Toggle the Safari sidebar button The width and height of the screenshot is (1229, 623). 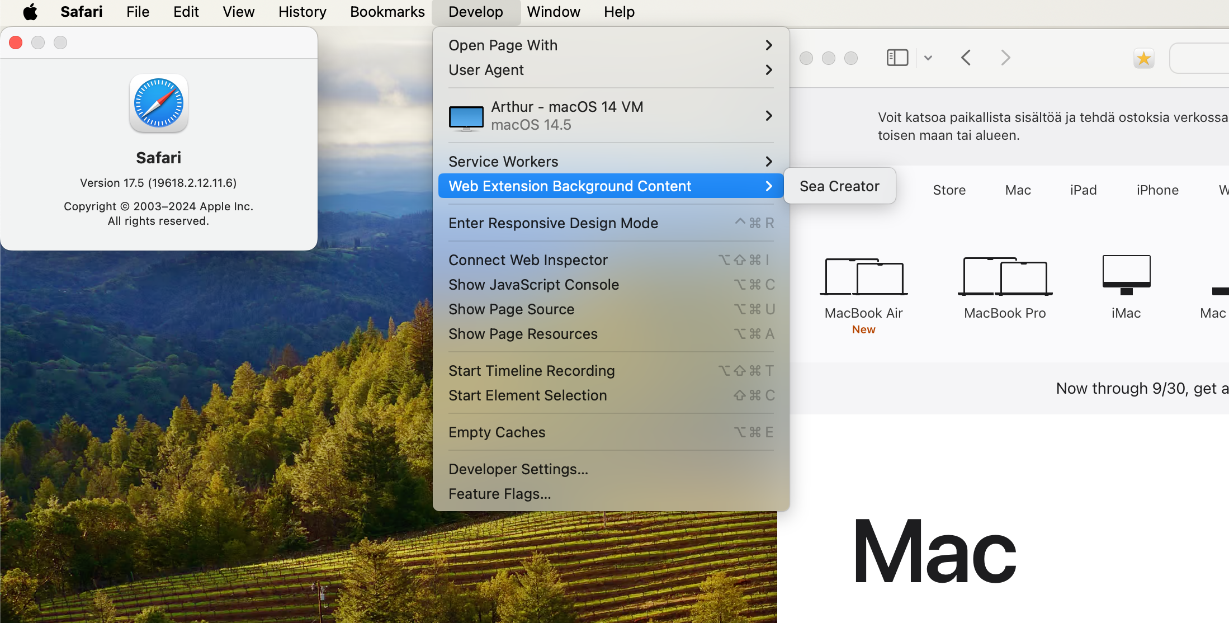897,58
